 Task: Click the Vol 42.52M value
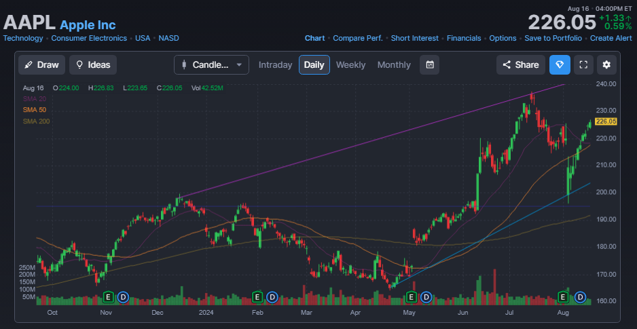pyautogui.click(x=207, y=88)
